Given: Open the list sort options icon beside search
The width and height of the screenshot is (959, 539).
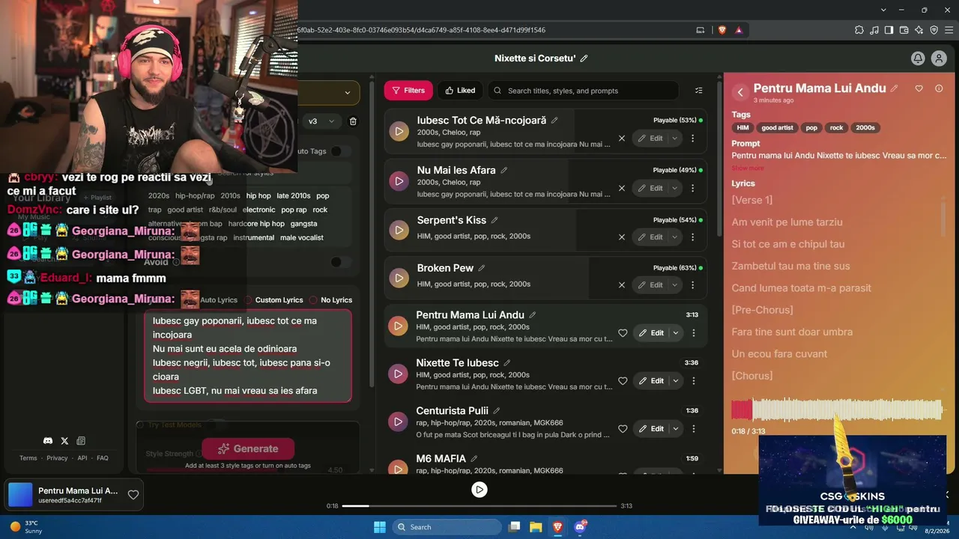Looking at the screenshot, I should click(x=699, y=91).
